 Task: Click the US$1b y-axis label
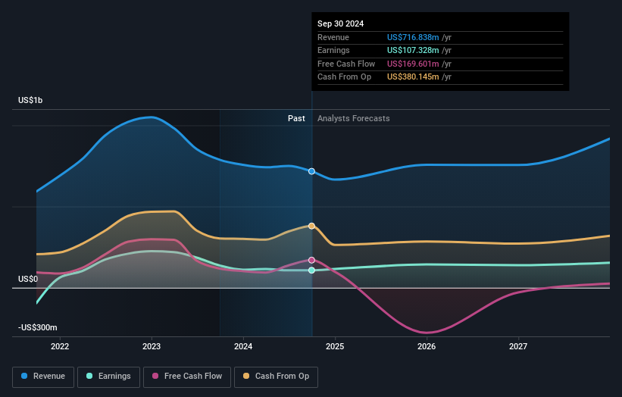pyautogui.click(x=30, y=100)
